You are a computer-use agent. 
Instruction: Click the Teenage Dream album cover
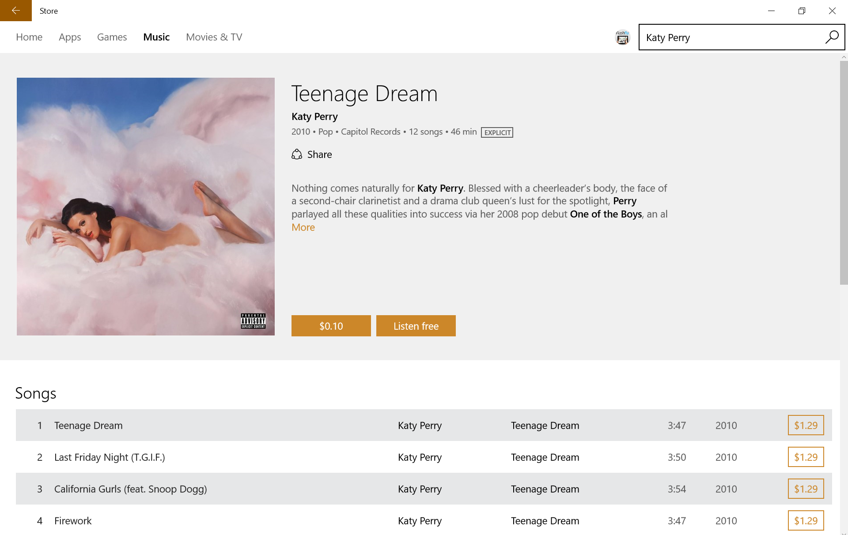click(146, 207)
